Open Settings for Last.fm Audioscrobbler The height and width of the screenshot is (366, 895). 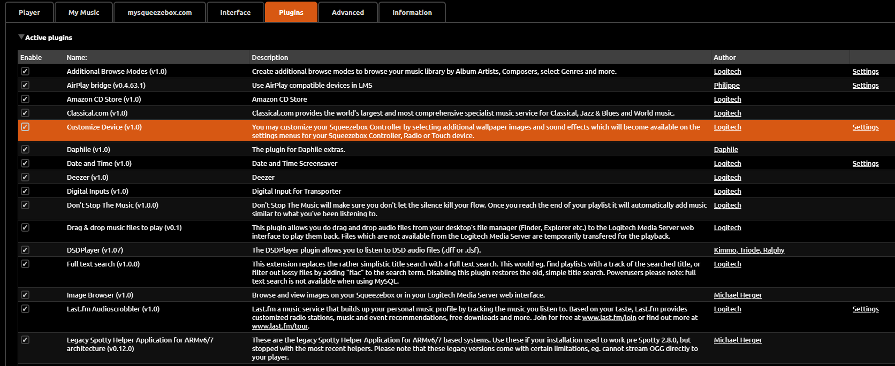point(866,309)
